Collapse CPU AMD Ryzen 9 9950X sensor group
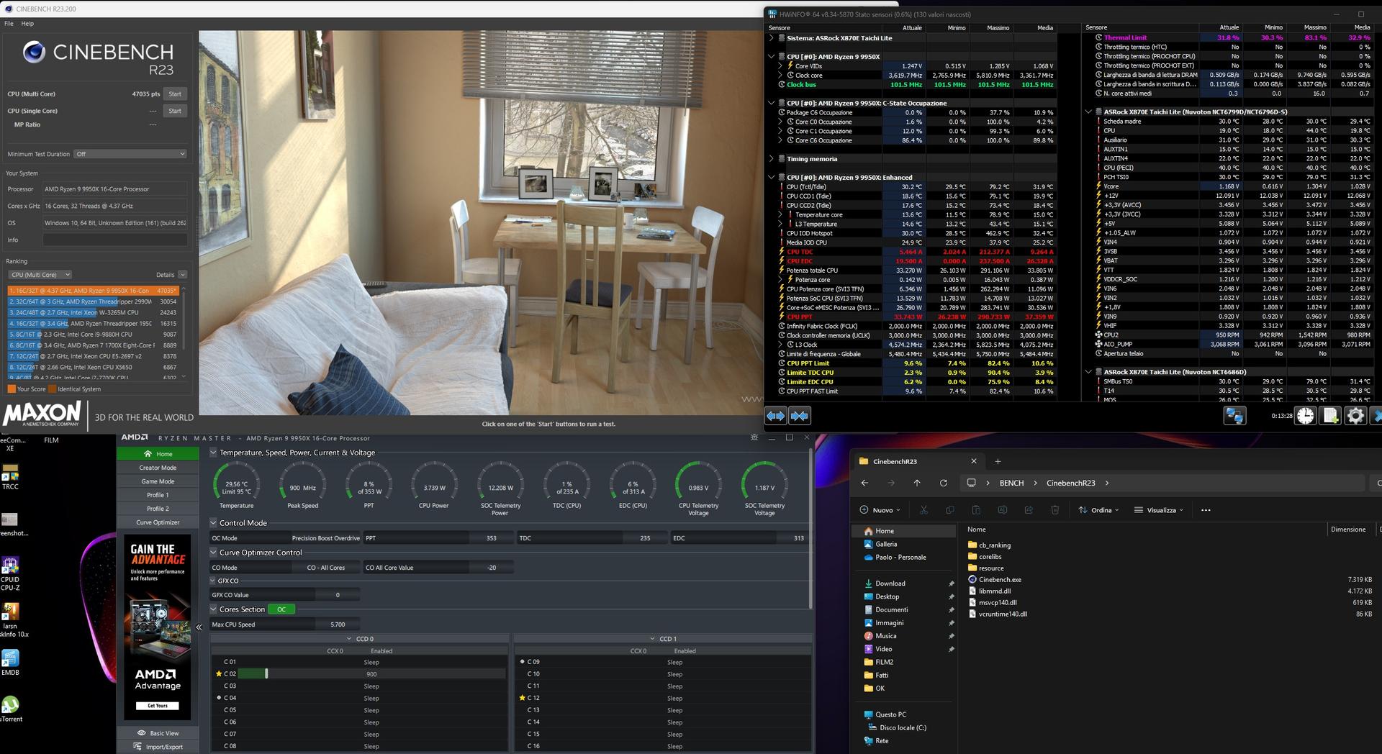Viewport: 1382px width, 754px height. pos(771,56)
